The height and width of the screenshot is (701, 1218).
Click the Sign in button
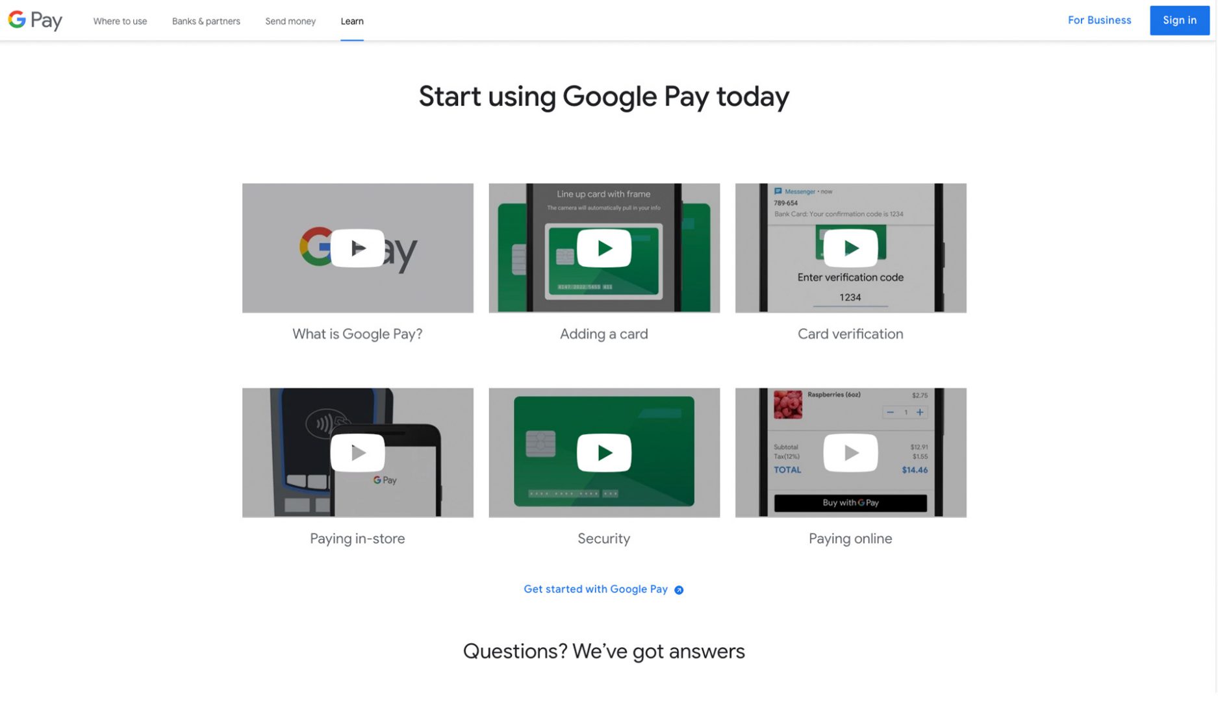[1180, 20]
